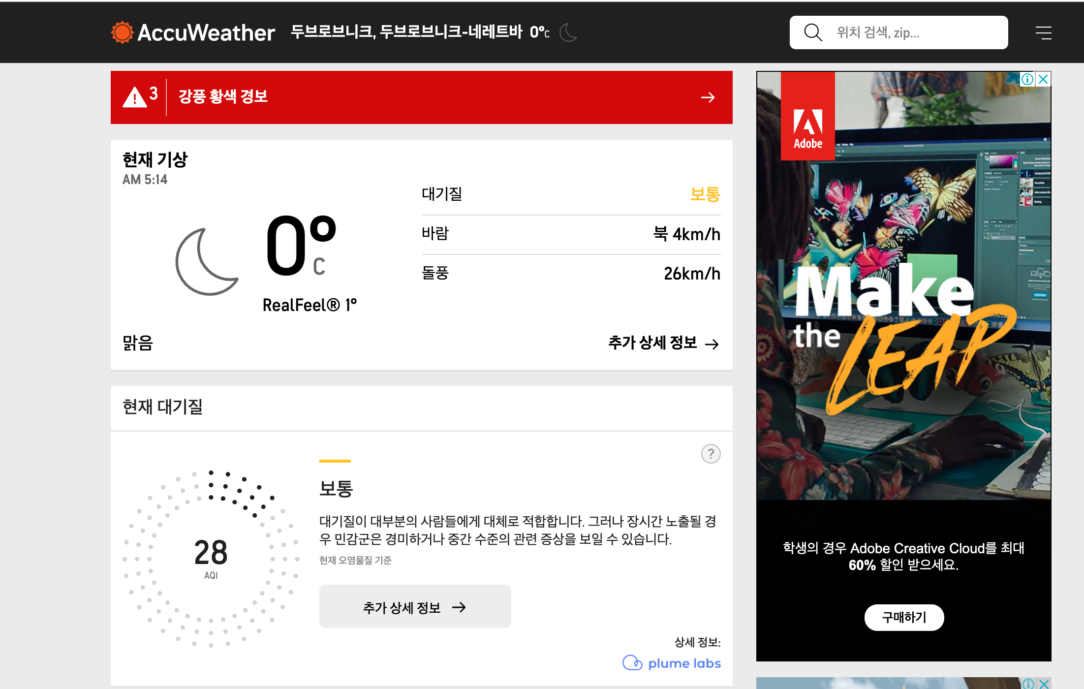Viewport: 1084px width, 689px height.
Task: Click the red warning triangle alert icon
Action: tap(134, 97)
